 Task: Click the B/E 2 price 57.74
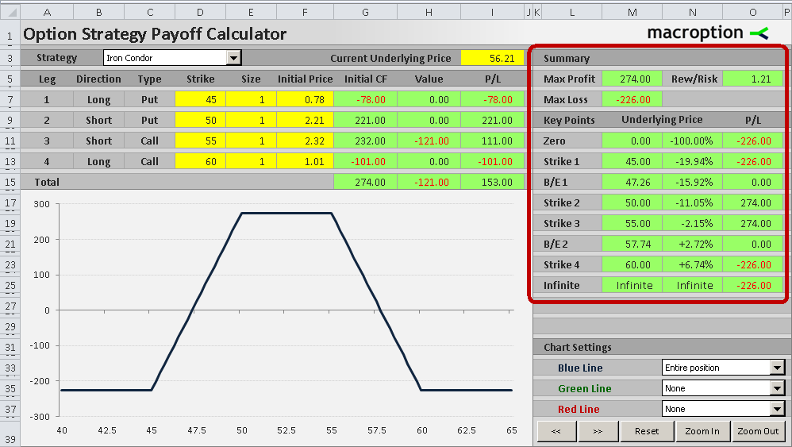point(632,244)
